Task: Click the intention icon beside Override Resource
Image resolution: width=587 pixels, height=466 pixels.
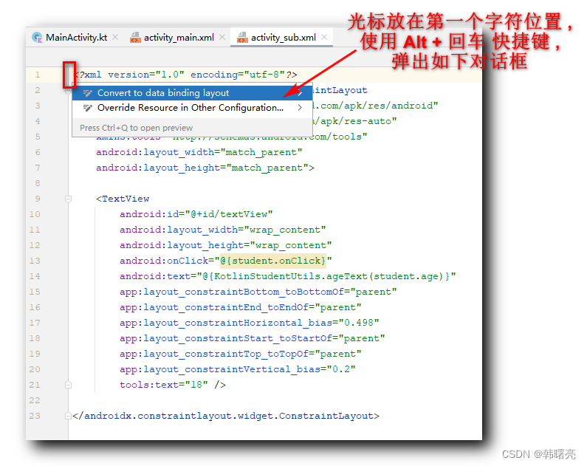Action: pos(87,108)
